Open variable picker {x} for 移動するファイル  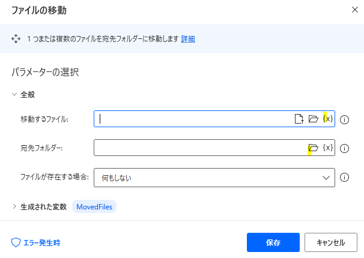coord(327,119)
